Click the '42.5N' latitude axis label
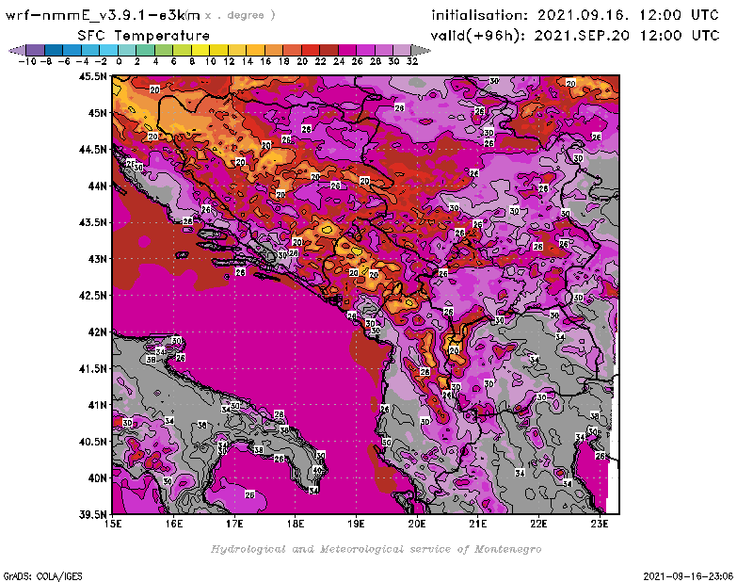 (92, 295)
